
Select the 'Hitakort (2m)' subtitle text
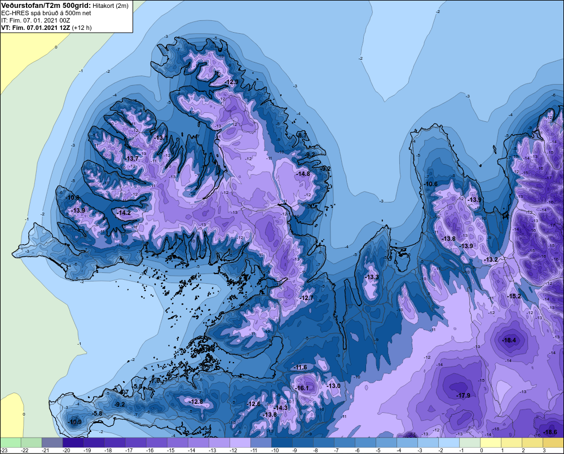[x=110, y=6]
